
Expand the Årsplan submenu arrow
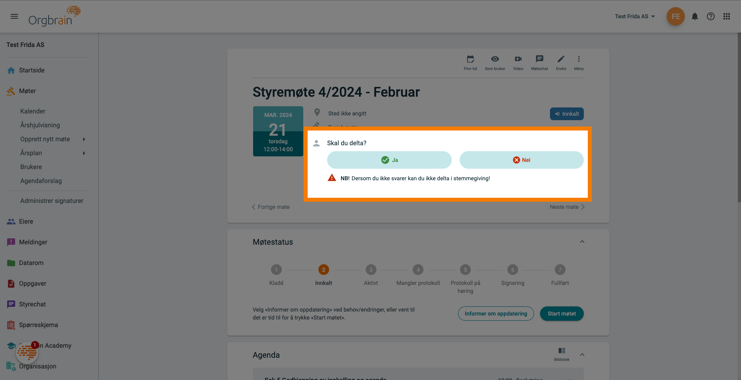point(84,153)
